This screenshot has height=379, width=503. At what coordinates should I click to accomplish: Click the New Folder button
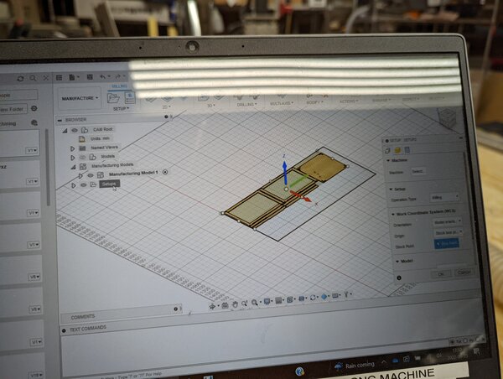[x=13, y=109]
